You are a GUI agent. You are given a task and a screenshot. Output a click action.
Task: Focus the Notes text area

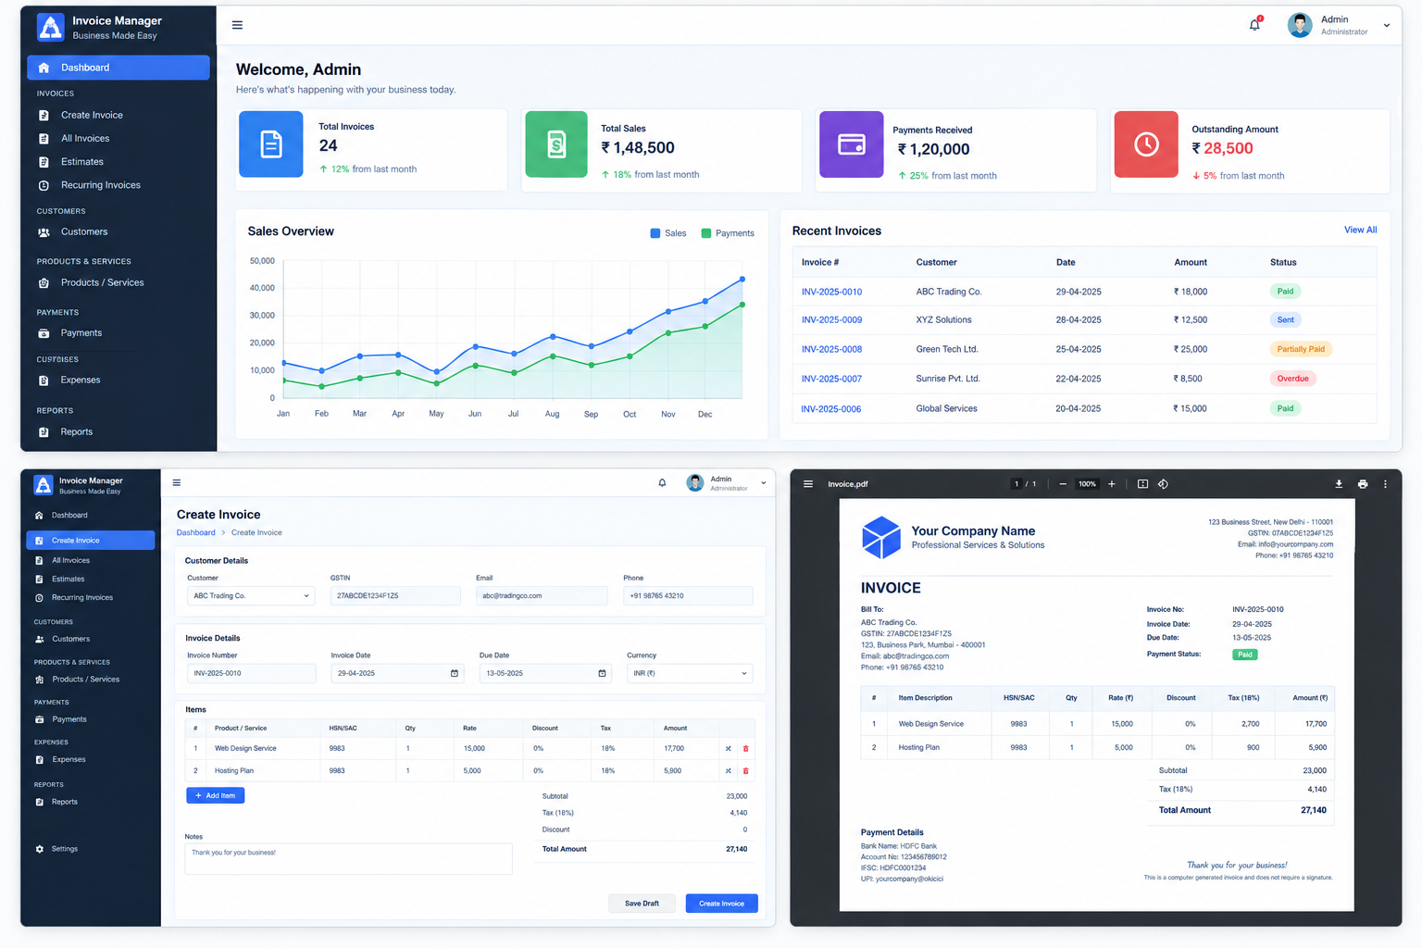pos(348,858)
